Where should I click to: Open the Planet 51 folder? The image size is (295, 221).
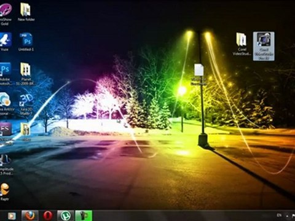(26, 74)
